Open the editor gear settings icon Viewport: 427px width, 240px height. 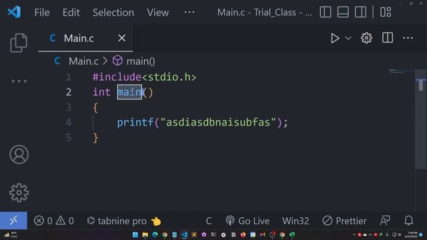366,38
